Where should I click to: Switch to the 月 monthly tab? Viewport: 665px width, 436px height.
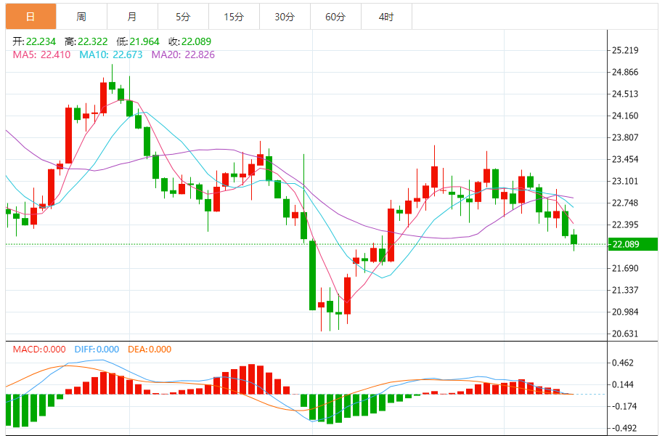point(132,17)
